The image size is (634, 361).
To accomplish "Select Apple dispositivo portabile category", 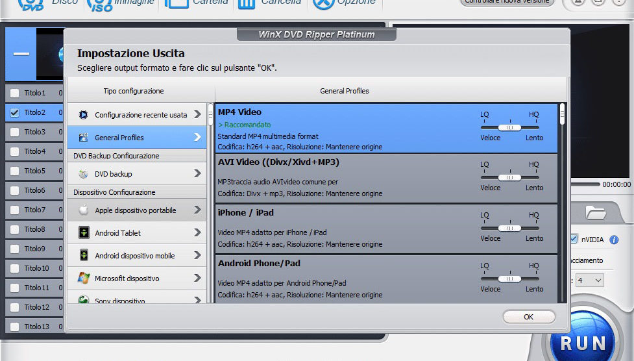I will tap(137, 210).
